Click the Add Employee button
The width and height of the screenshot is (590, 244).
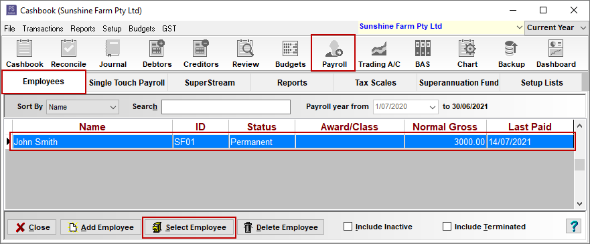coord(101,227)
